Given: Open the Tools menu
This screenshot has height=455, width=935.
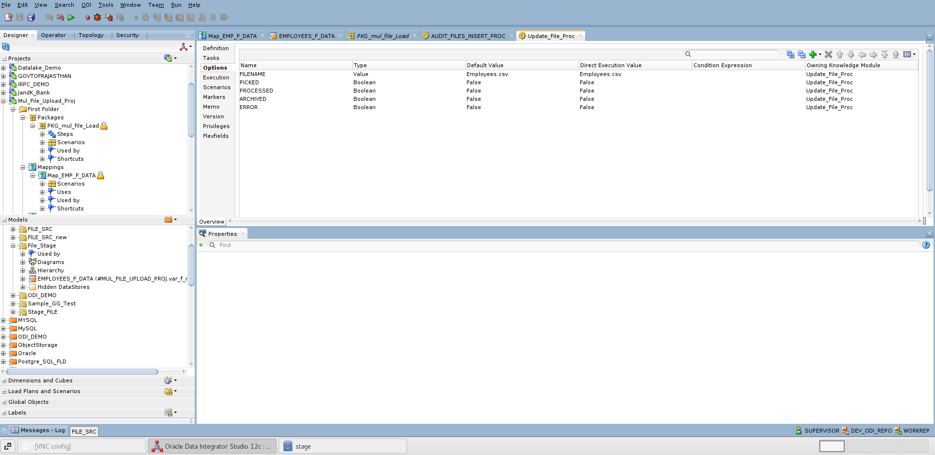Looking at the screenshot, I should point(106,5).
